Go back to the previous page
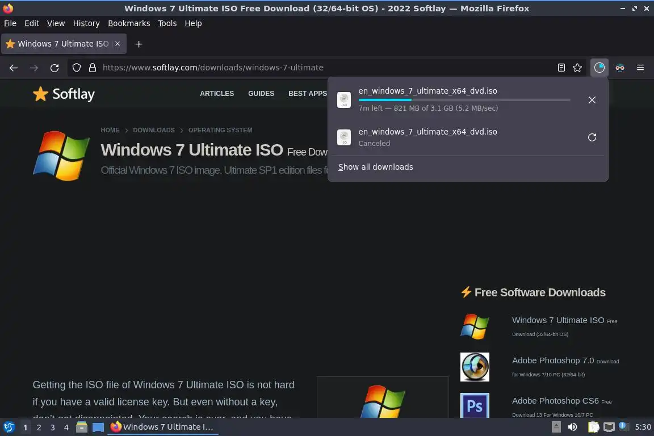Viewport: 654px width, 436px height. point(14,68)
